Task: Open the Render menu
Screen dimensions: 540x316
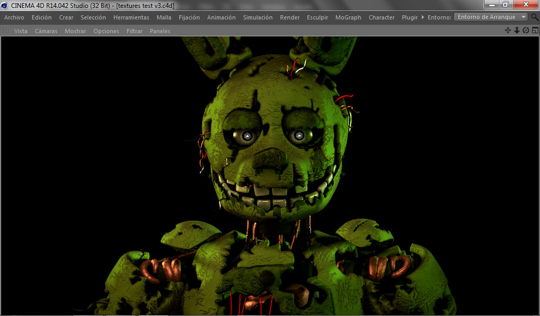Action: tap(290, 17)
